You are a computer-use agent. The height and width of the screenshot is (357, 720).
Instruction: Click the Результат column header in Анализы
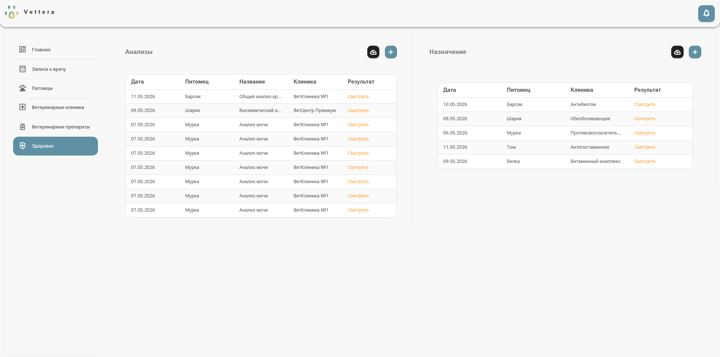[x=361, y=82]
